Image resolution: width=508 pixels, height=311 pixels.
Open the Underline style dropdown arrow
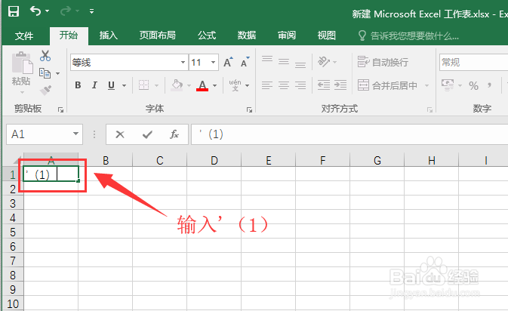(x=124, y=85)
